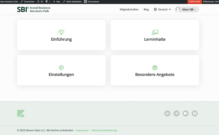
Task: Click the video camera icon in footer
Action: (x=185, y=113)
